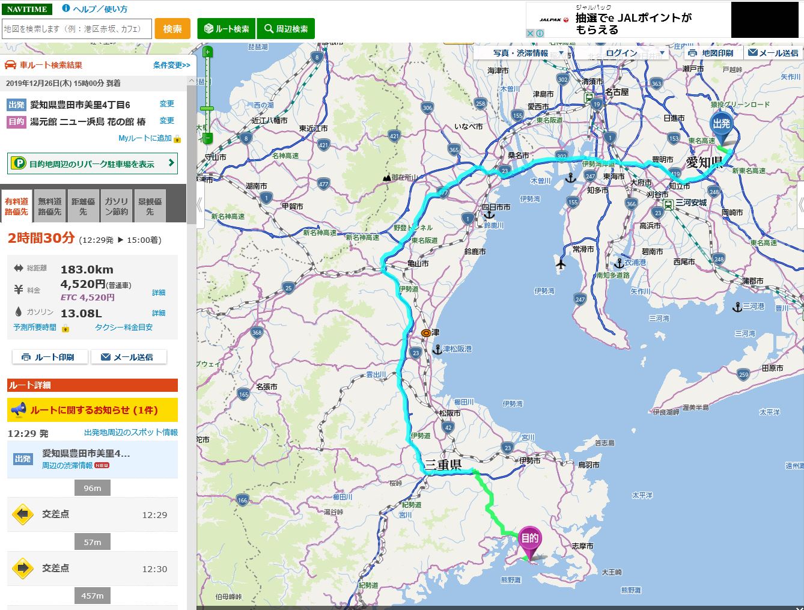Click the megaphone route notice icon

(19, 410)
